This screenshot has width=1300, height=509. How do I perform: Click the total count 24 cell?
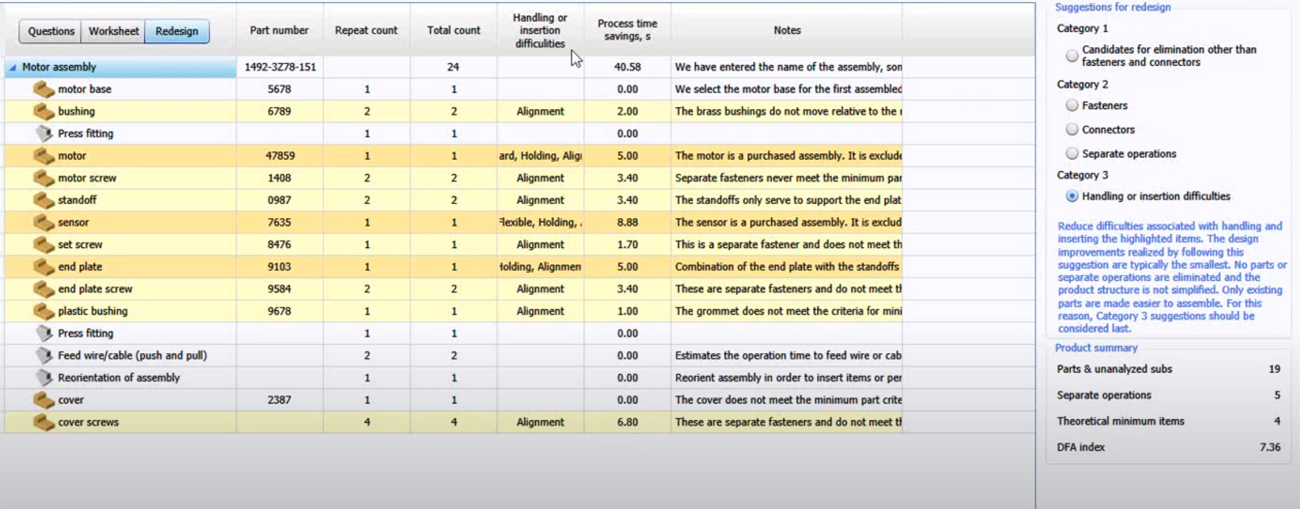point(453,67)
